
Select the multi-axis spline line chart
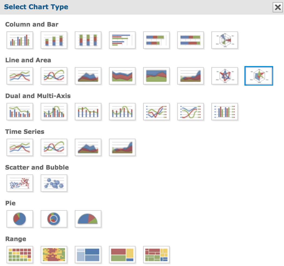[191, 112]
